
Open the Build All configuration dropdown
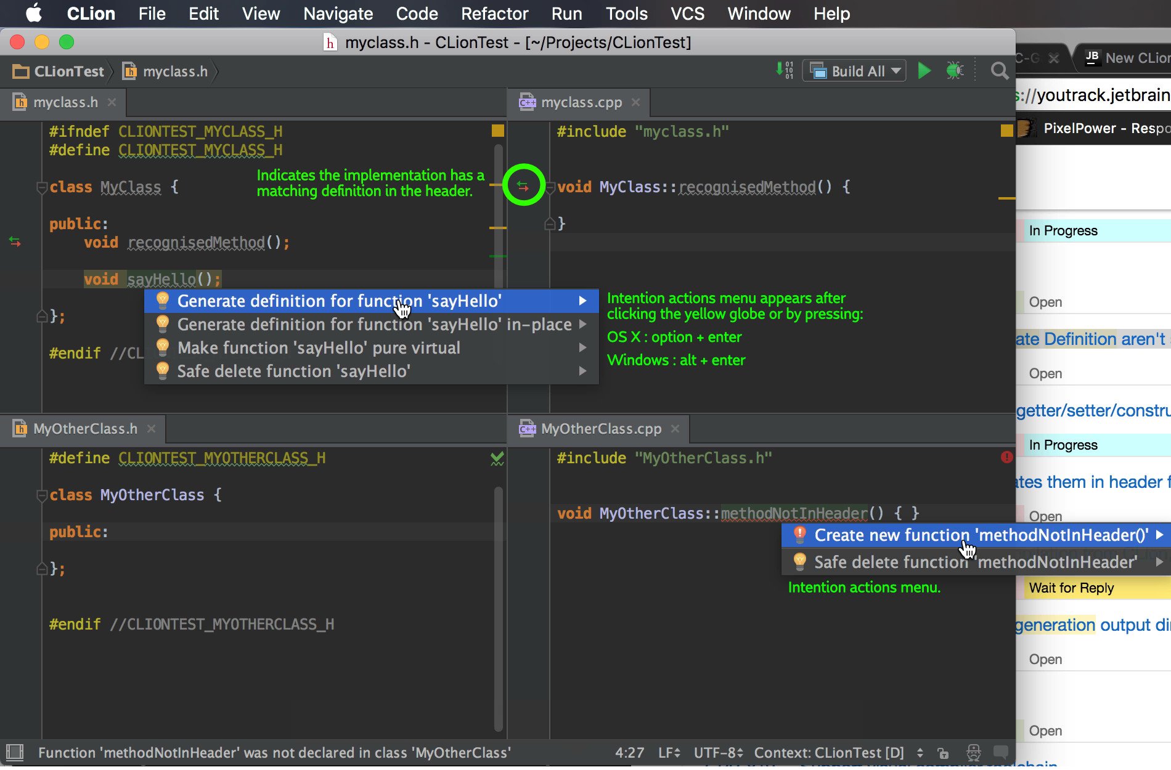tap(854, 71)
